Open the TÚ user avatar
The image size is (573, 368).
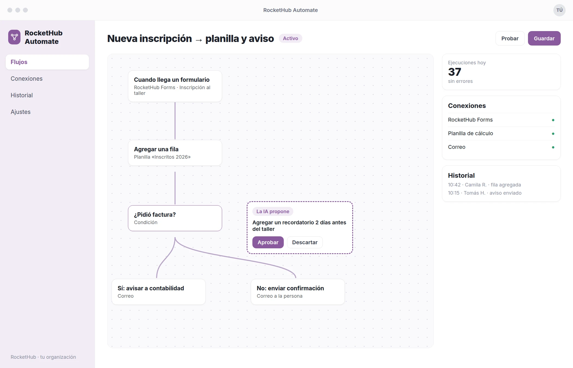(x=559, y=10)
